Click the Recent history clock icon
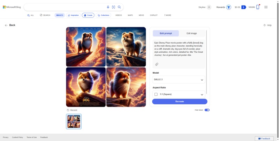The image size is (279, 141). pos(68,110)
